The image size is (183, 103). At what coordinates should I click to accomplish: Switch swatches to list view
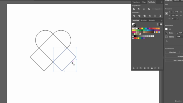pos(158,24)
